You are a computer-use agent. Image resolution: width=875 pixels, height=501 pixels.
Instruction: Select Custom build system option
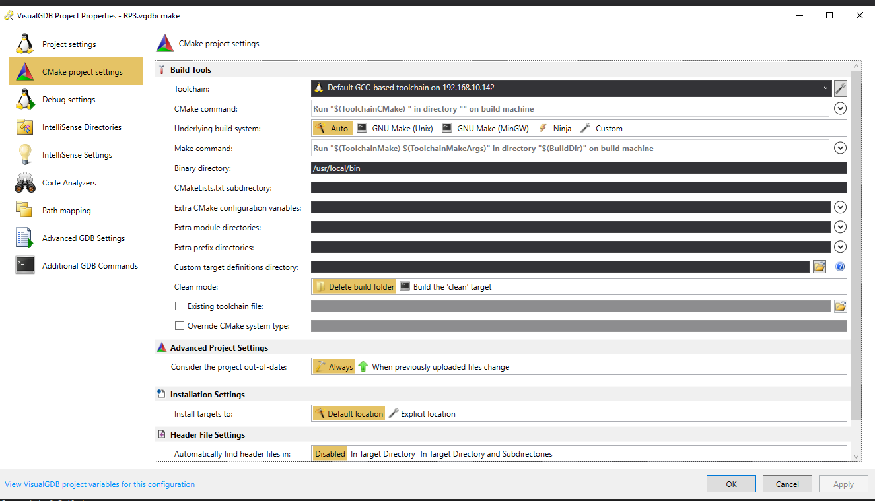pyautogui.click(x=602, y=129)
